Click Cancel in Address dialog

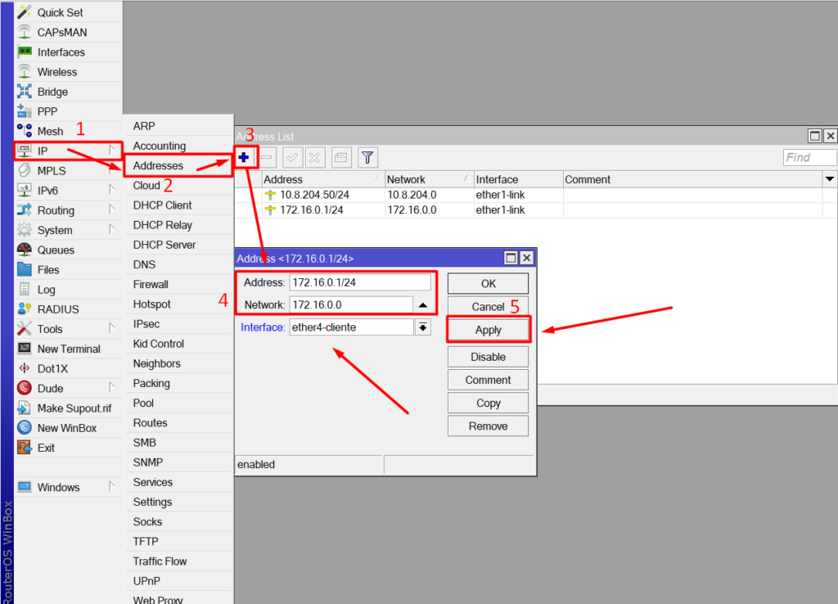point(488,307)
